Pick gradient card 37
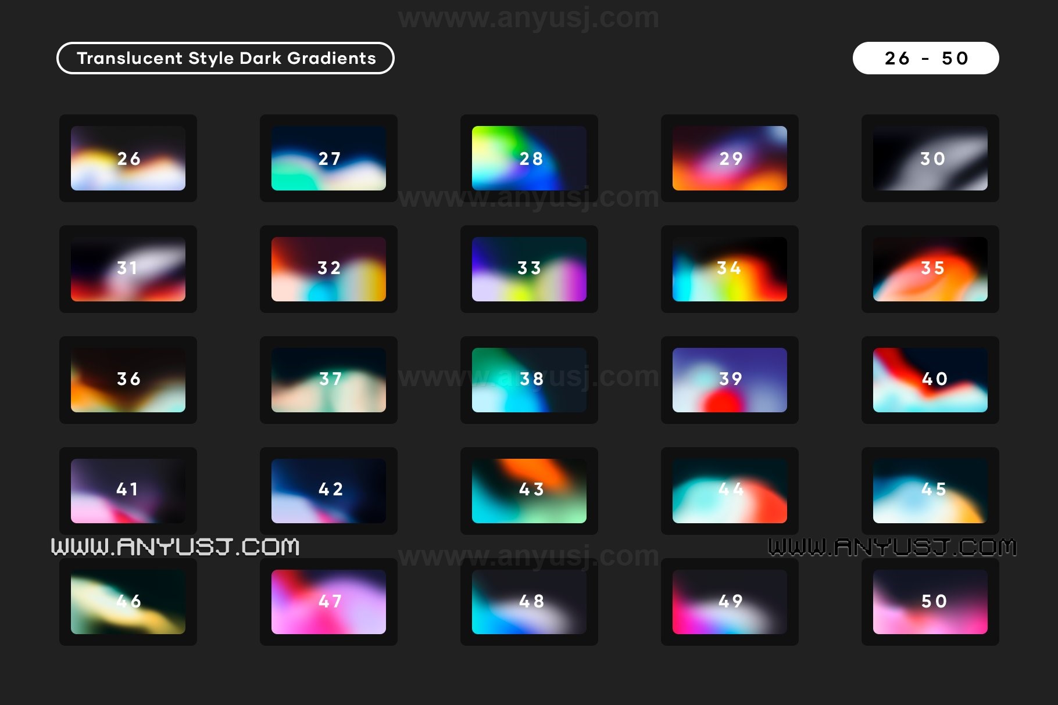 tap(328, 380)
